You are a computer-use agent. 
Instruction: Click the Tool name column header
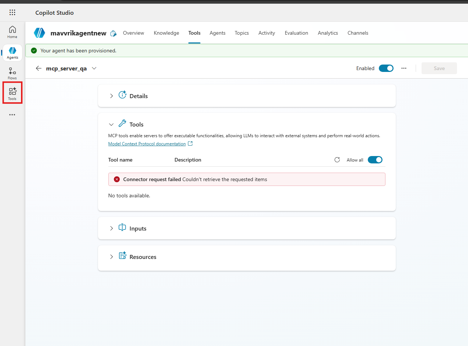120,160
